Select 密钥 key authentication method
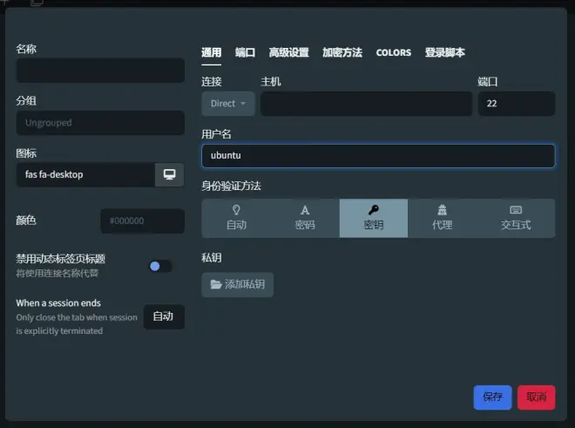This screenshot has height=428, width=575. (373, 218)
